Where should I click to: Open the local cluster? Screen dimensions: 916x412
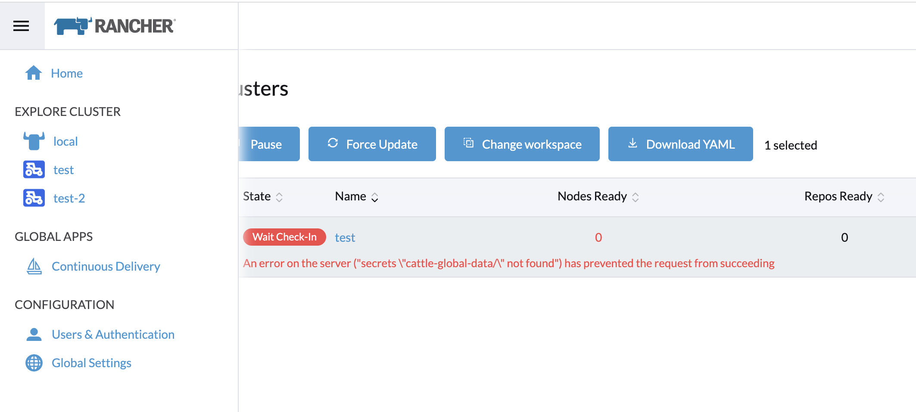65,141
